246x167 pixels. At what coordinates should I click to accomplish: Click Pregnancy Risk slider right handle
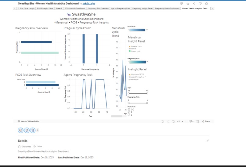(147, 103)
